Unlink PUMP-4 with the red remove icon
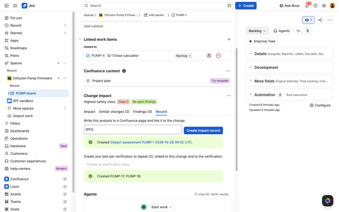 click(x=218, y=56)
